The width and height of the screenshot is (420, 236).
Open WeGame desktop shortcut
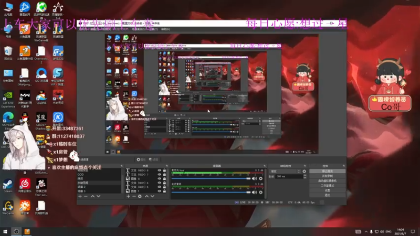click(x=8, y=208)
